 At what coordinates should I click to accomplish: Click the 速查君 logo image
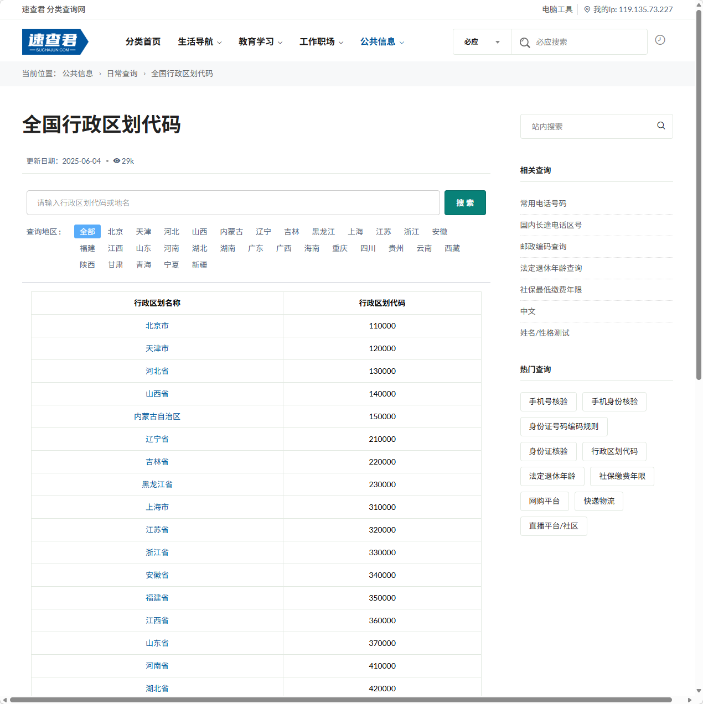tap(55, 41)
